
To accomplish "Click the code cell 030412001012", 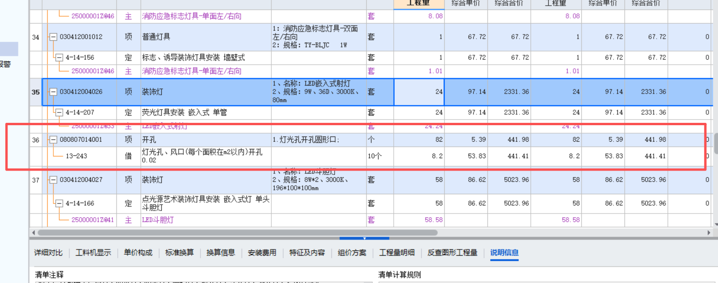I will coord(81,37).
